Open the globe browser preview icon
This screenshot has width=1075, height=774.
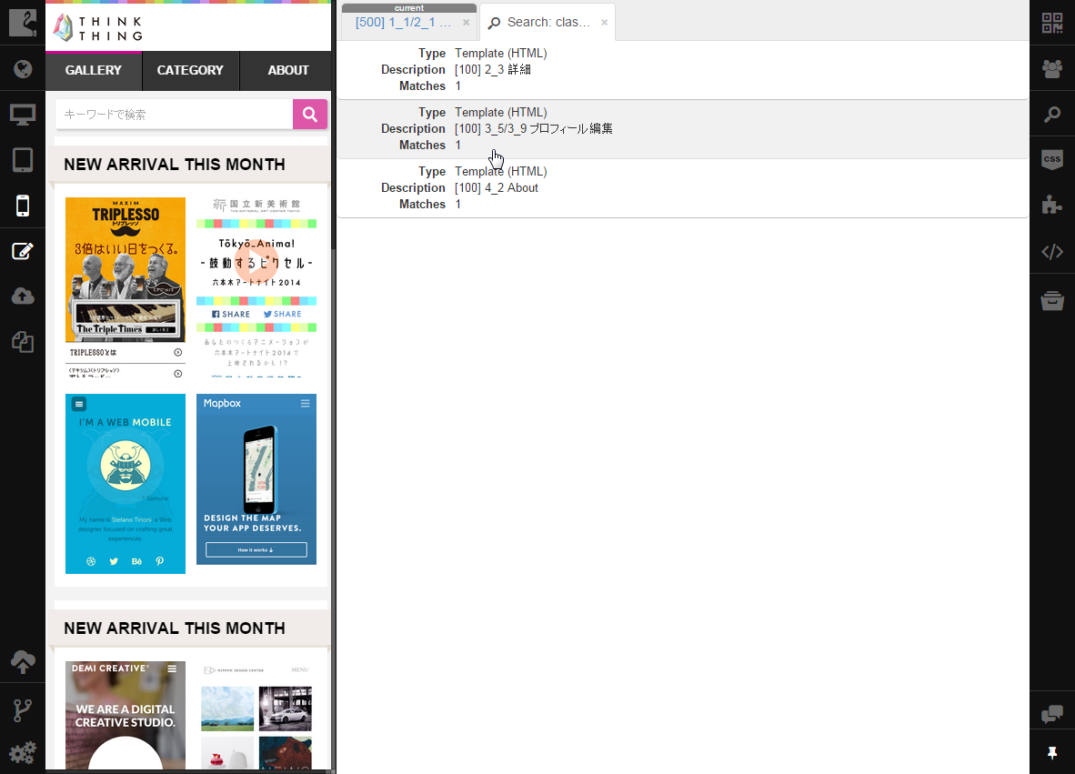click(x=23, y=68)
